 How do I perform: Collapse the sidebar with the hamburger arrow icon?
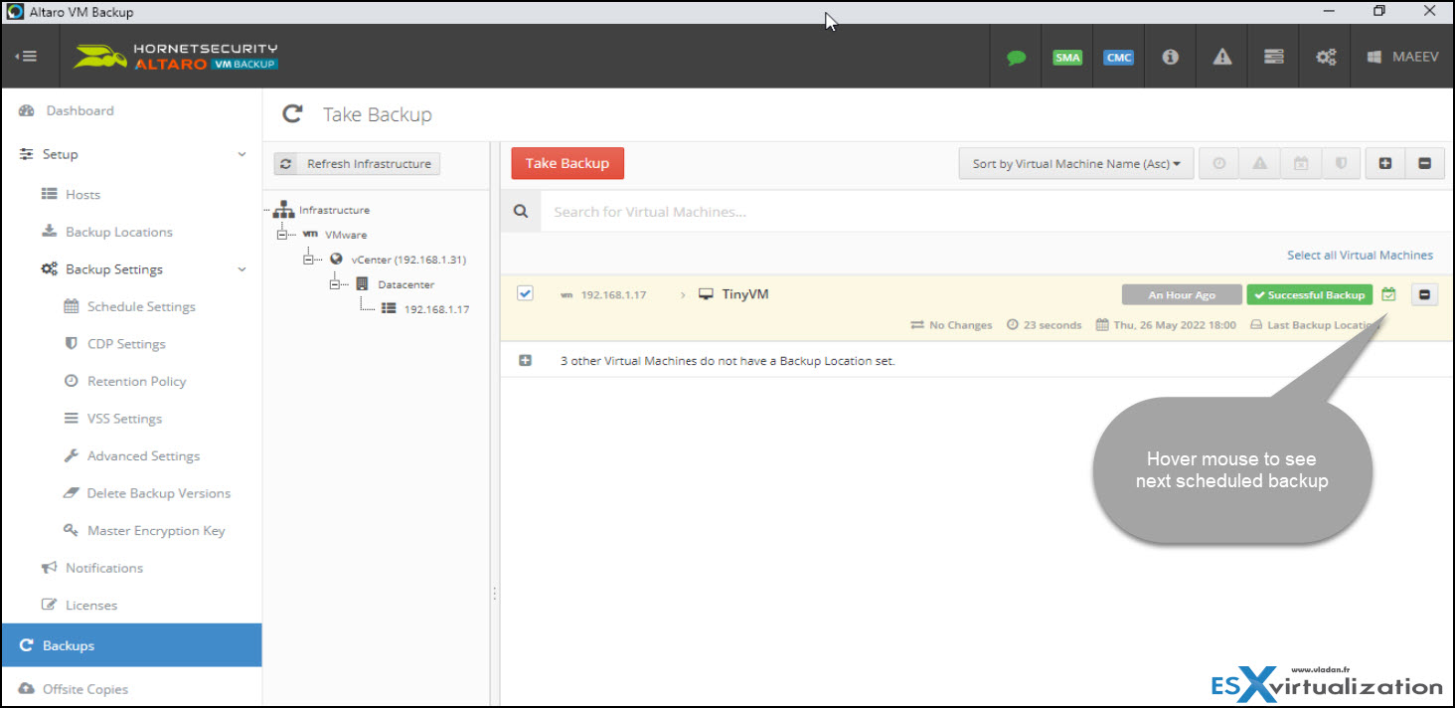coord(26,57)
